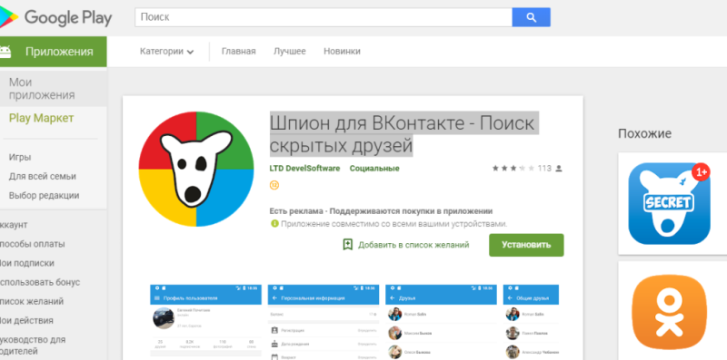Open the Главная tab
This screenshot has height=360, width=727.
pyautogui.click(x=238, y=52)
